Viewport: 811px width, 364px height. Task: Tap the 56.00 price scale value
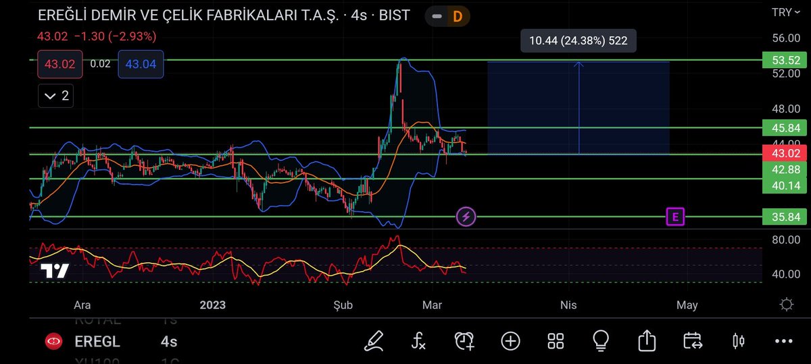[x=786, y=39]
